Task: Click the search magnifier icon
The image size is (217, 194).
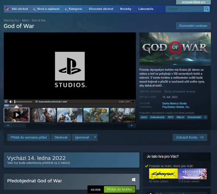Action: (207, 9)
